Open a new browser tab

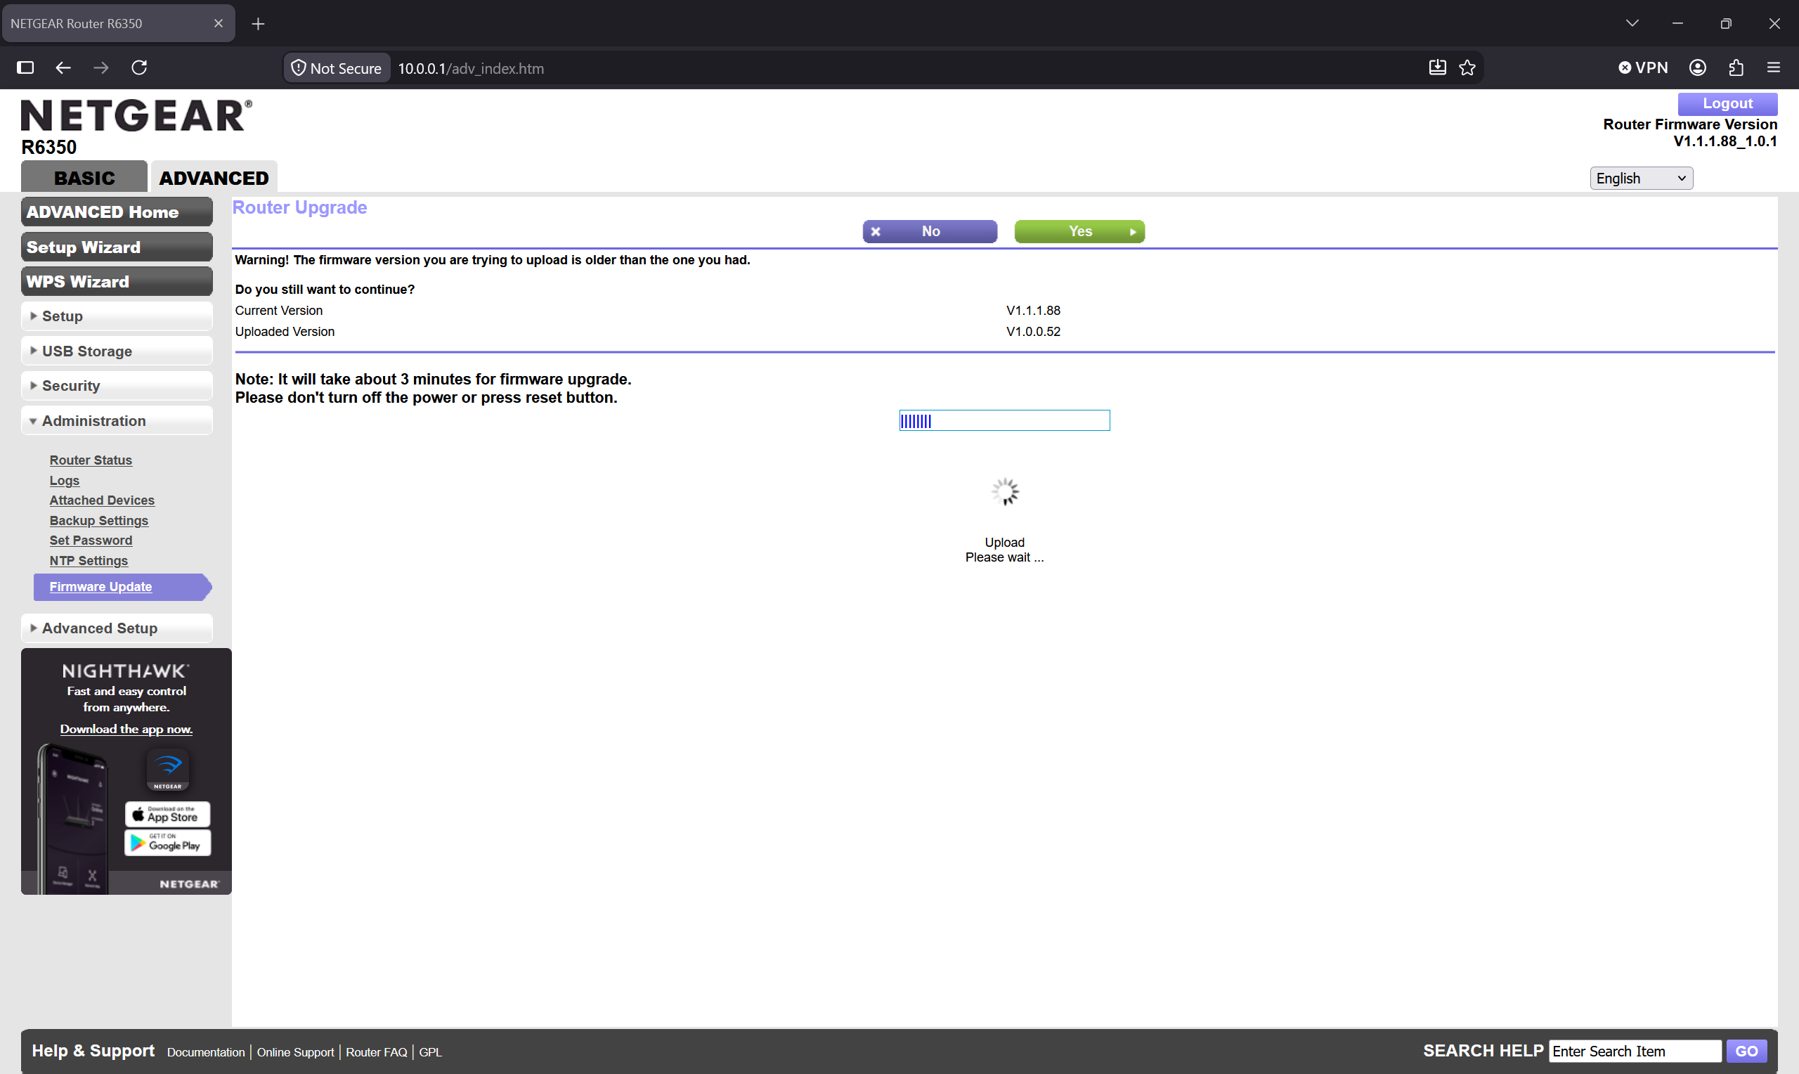tap(258, 24)
